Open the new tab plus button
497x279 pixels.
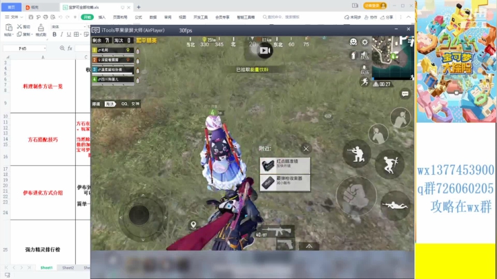pyautogui.click(x=139, y=7)
